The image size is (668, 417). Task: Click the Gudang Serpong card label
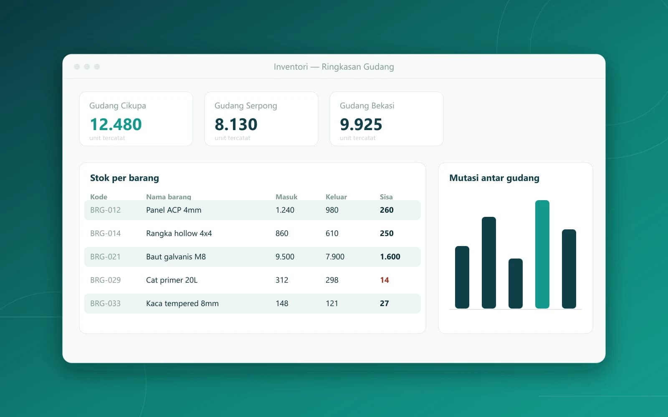coord(246,106)
